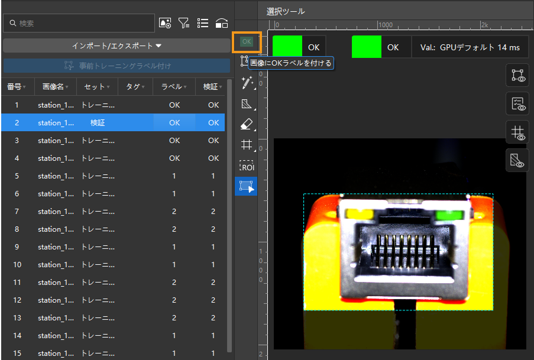
Task: Open image settings icon next to search
Action: coord(165,23)
